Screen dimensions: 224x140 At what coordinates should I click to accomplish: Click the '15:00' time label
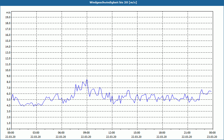tap(137, 133)
